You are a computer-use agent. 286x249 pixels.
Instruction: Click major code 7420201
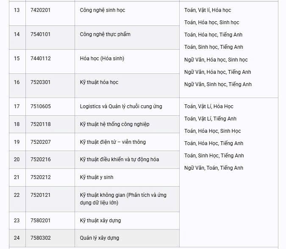40,10
